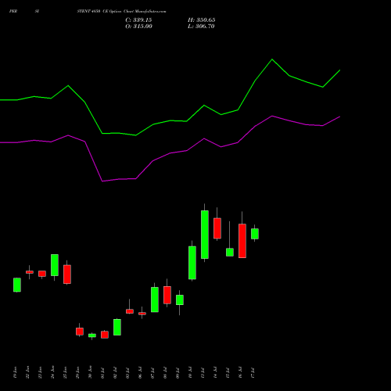The width and height of the screenshot is (391, 391).
Task: Click the green candle for 02 Jul
Action: pyautogui.click(x=117, y=327)
